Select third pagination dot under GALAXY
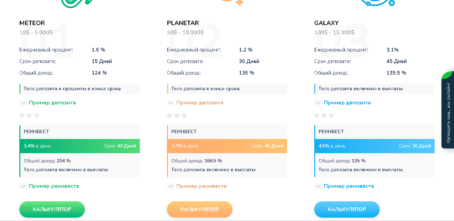 coord(332,116)
